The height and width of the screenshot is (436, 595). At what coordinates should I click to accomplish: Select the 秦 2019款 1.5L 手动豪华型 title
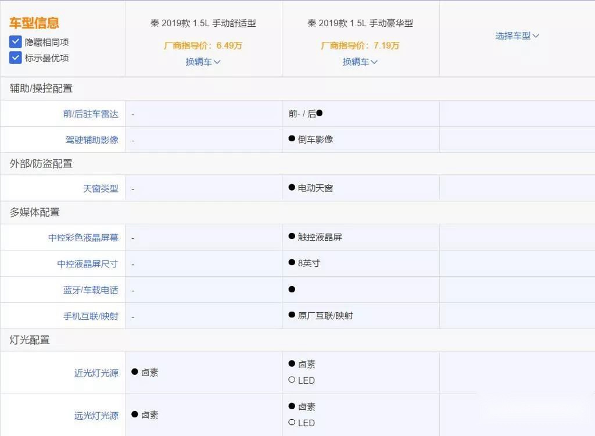pos(360,23)
